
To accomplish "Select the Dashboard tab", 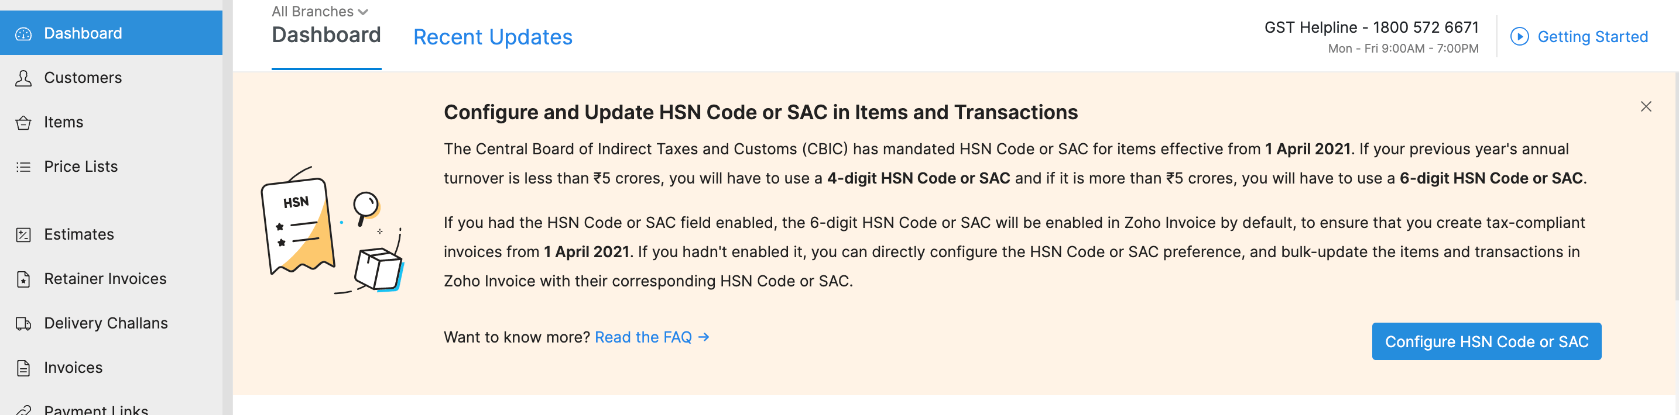I will coord(326,35).
